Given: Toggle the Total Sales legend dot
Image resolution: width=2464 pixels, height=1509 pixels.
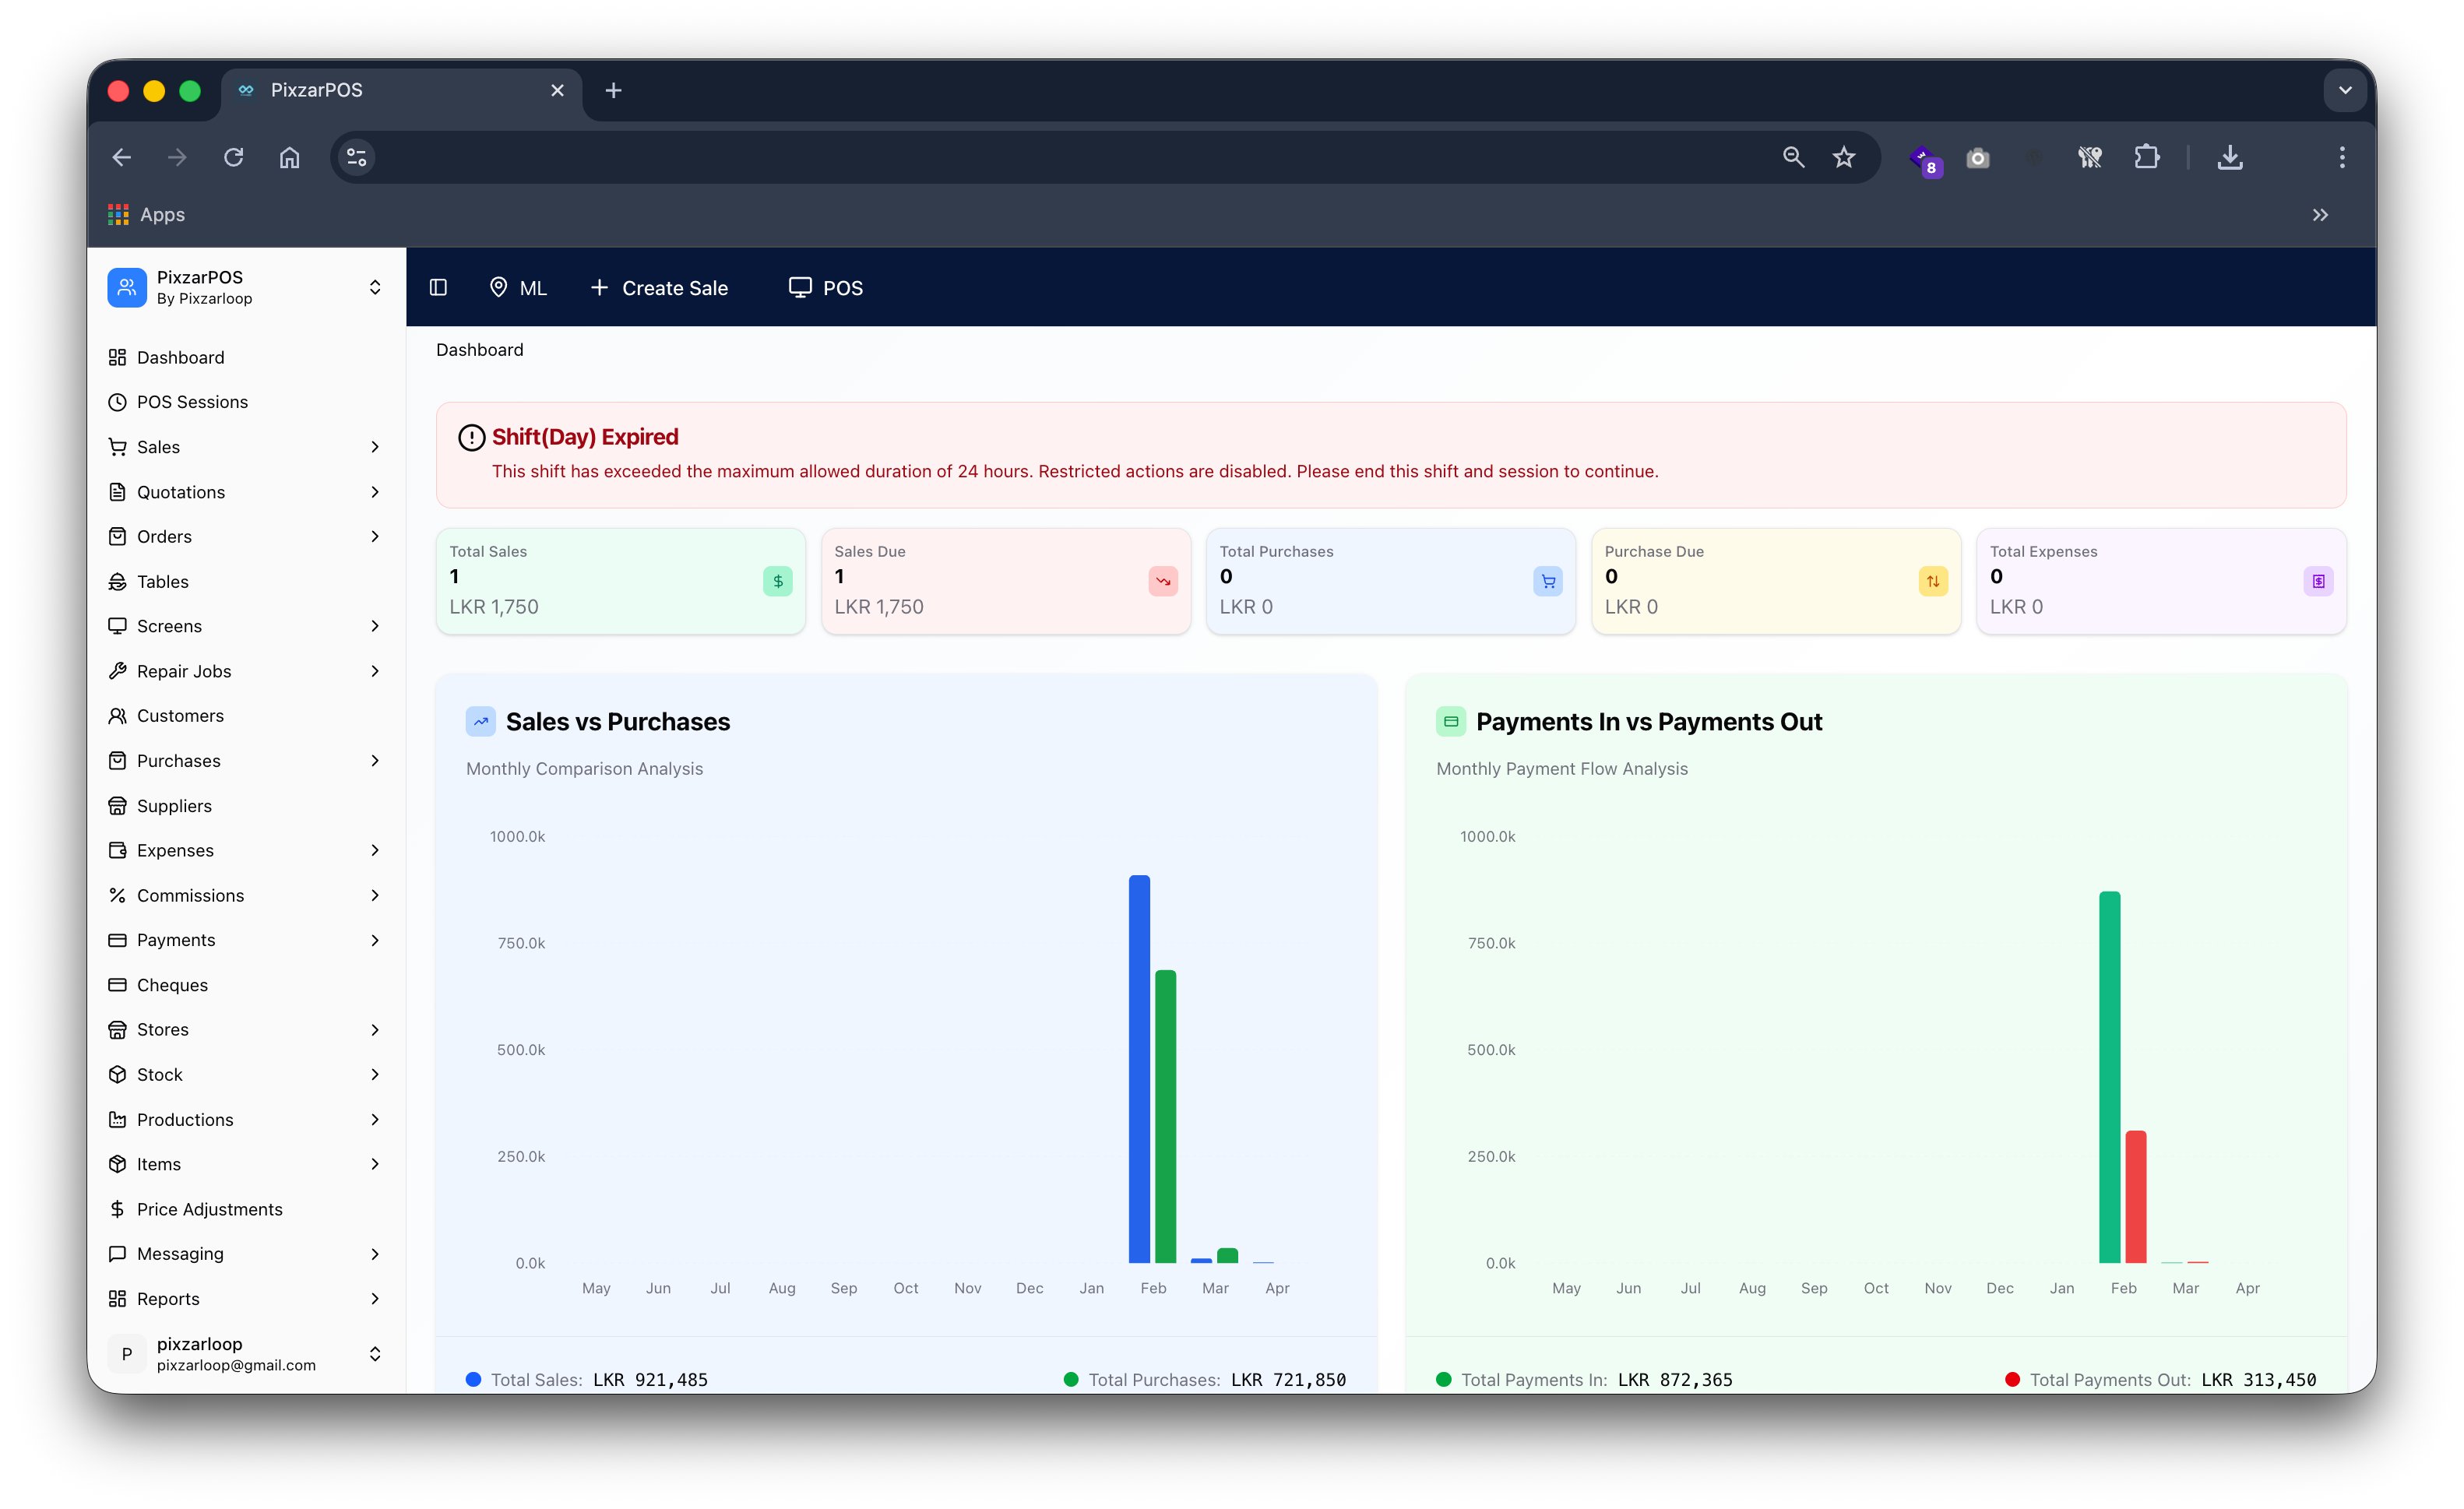Looking at the screenshot, I should (473, 1379).
